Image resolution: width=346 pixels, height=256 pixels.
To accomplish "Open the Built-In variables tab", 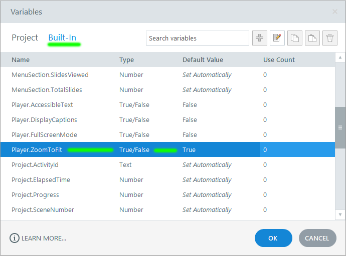I will 62,37.
